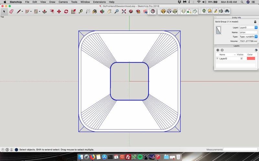Activate the Push/Pull tool

(x=44, y=11)
